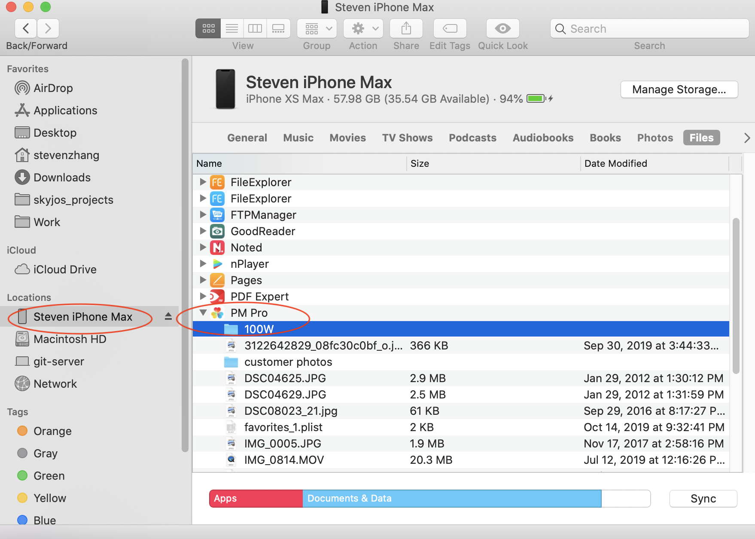Switch to the Music tab
The image size is (755, 539).
(x=298, y=138)
